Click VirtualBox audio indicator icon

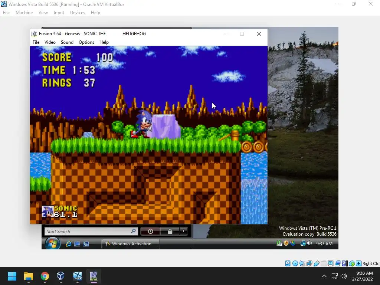(302, 263)
